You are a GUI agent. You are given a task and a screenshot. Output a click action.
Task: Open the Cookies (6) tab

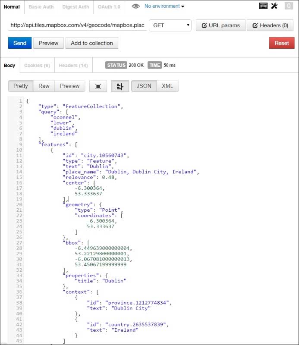[x=37, y=66]
